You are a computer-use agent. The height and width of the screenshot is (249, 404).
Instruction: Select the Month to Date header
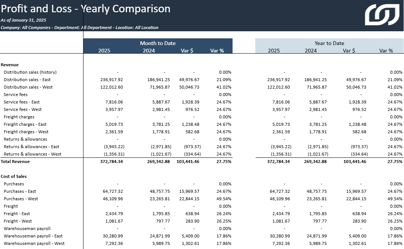tap(158, 43)
